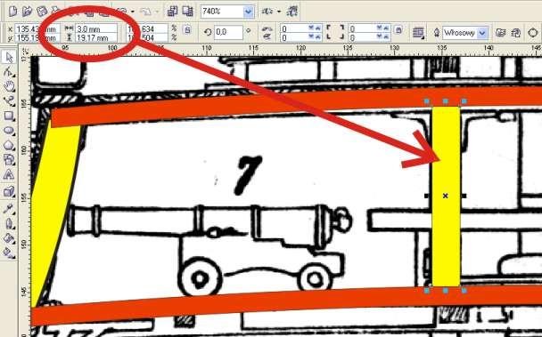Expand the Włosowy outline width dropdown
This screenshot has height=337, width=542.
click(482, 33)
